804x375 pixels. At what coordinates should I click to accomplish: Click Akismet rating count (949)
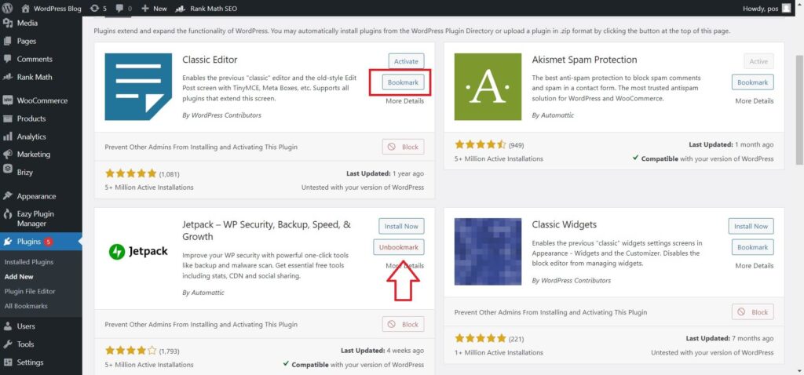pyautogui.click(x=517, y=145)
